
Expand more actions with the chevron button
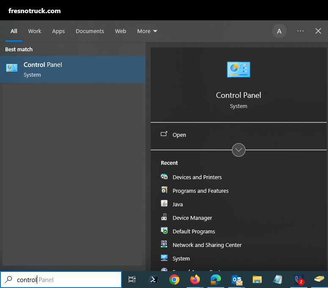pyautogui.click(x=239, y=150)
